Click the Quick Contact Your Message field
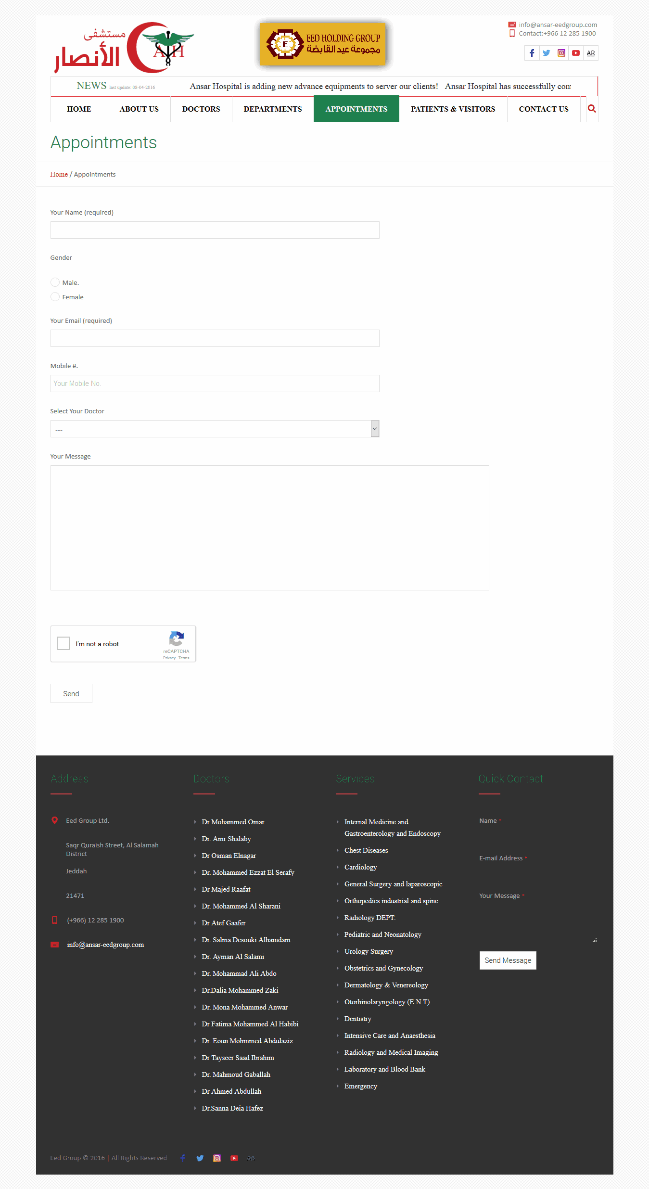The width and height of the screenshot is (649, 1189). click(538, 922)
